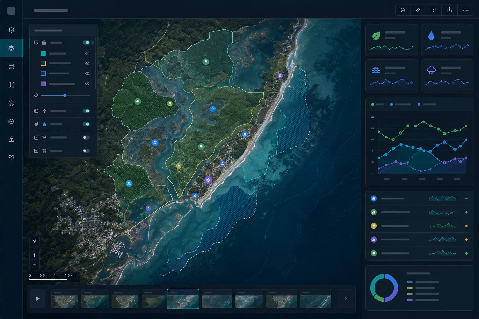Open the folded map icon in sidebar
The image size is (479, 319).
point(12,85)
